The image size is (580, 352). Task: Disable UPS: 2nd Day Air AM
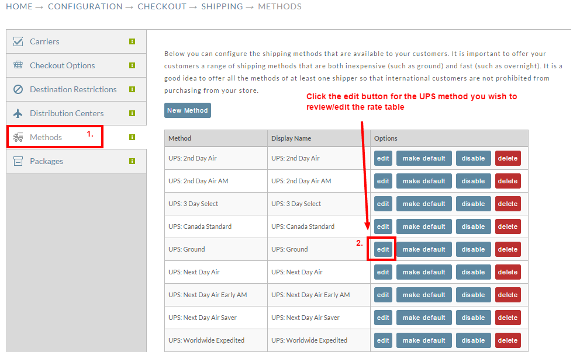[473, 181]
